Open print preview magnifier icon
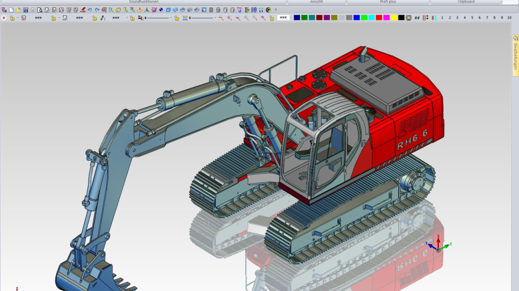519x291 pixels. click(x=40, y=10)
